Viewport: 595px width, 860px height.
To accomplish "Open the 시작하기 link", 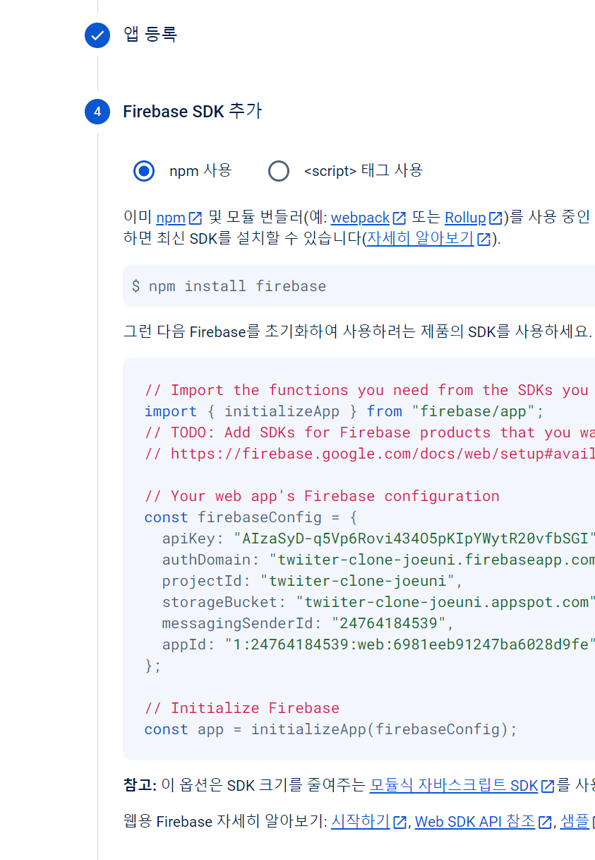I will point(360,822).
